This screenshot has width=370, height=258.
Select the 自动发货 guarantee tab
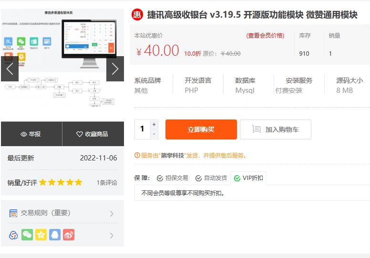coord(211,178)
